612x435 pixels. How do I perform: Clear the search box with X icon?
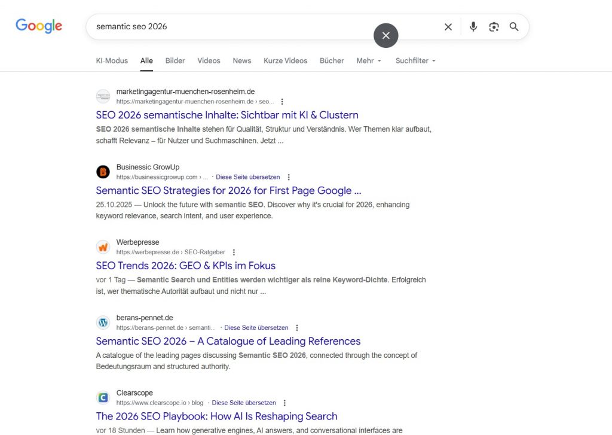coord(448,27)
